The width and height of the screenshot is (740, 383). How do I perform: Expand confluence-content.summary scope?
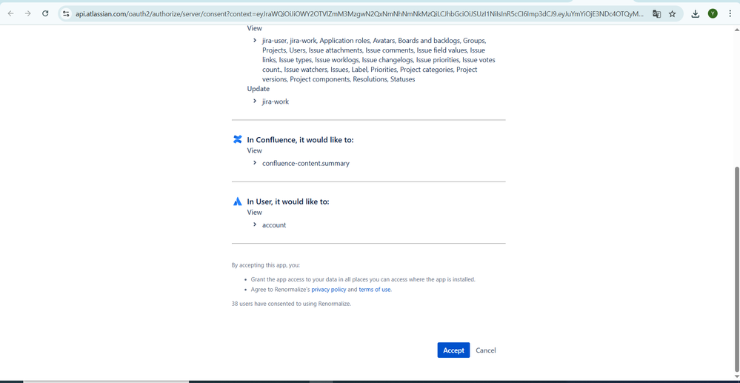[255, 163]
